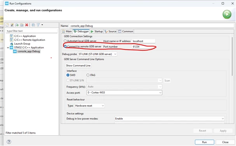
Task: Create a new launch configuration
Action: coord(7,25)
